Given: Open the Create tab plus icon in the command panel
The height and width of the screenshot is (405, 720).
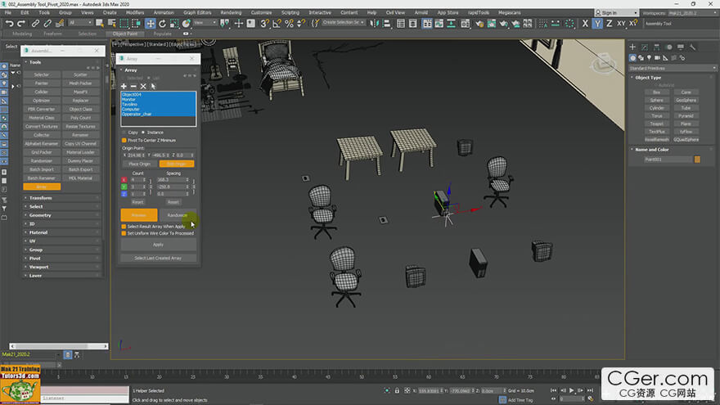Looking at the screenshot, I should point(632,47).
